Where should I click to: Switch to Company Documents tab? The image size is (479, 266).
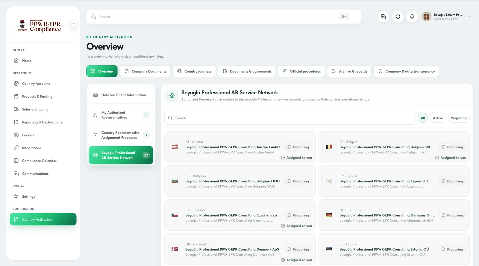point(145,71)
